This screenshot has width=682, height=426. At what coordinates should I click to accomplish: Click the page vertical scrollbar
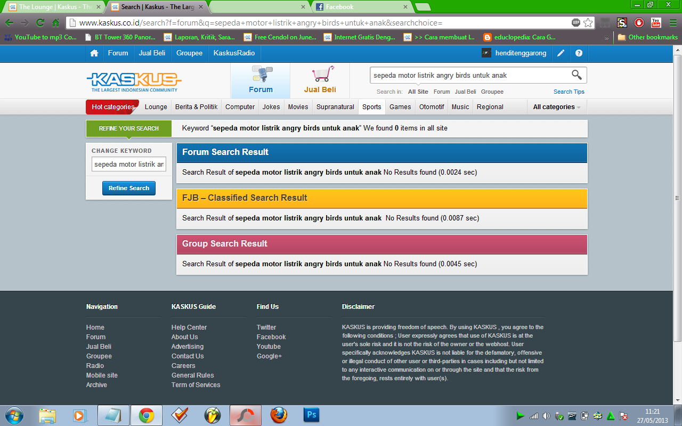677,197
